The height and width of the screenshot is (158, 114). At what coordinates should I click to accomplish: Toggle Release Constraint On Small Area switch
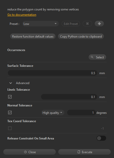(101, 138)
